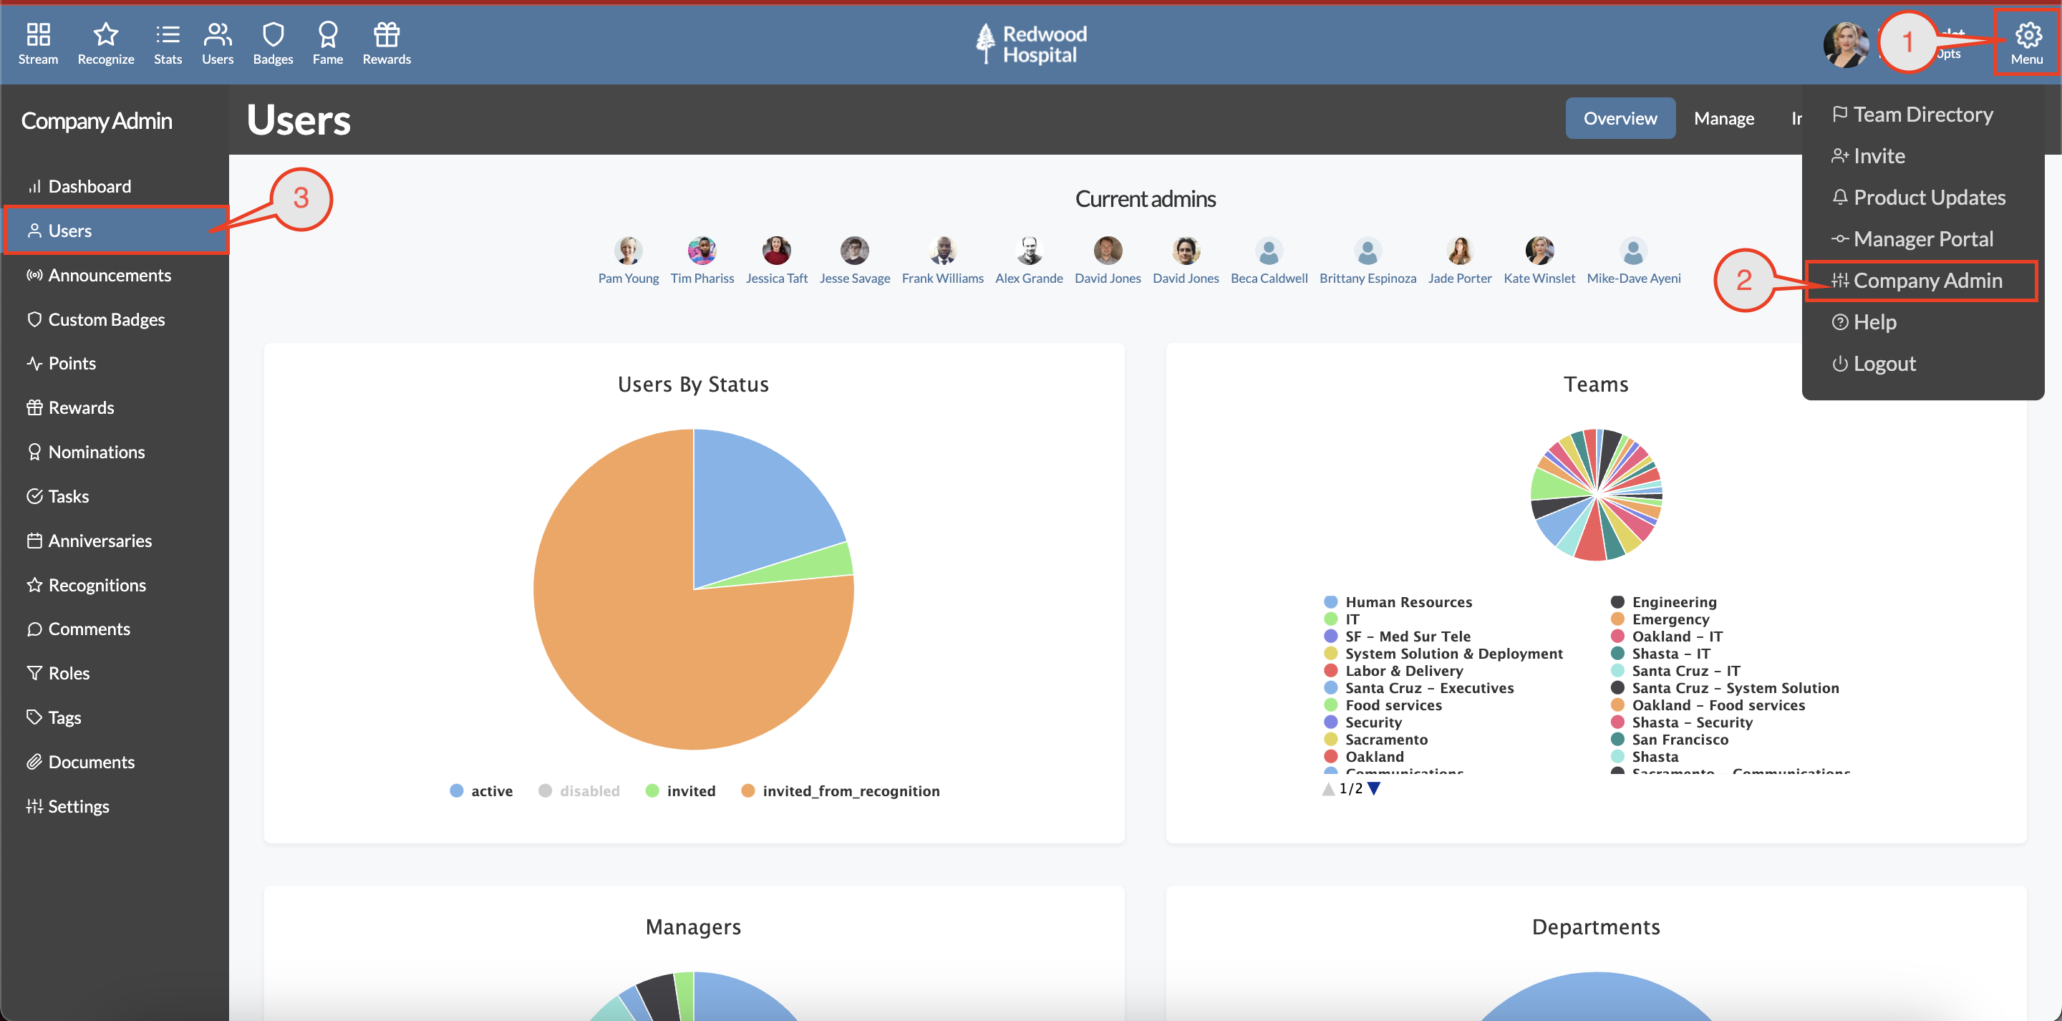Open admin Brittany Espinoza's profile
The height and width of the screenshot is (1021, 2062).
coord(1368,261)
